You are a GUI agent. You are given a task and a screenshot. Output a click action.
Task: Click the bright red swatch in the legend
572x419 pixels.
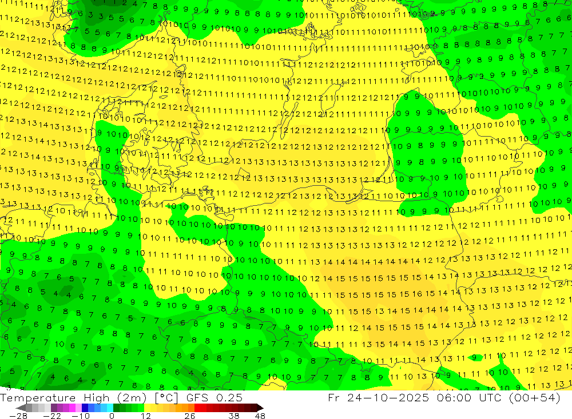(x=197, y=408)
